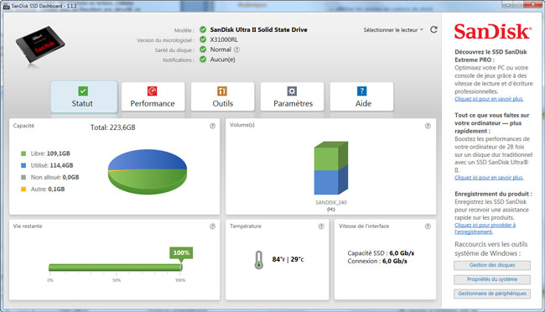Switch to the Performance tab
The height and width of the screenshot is (312, 545).
click(x=153, y=97)
